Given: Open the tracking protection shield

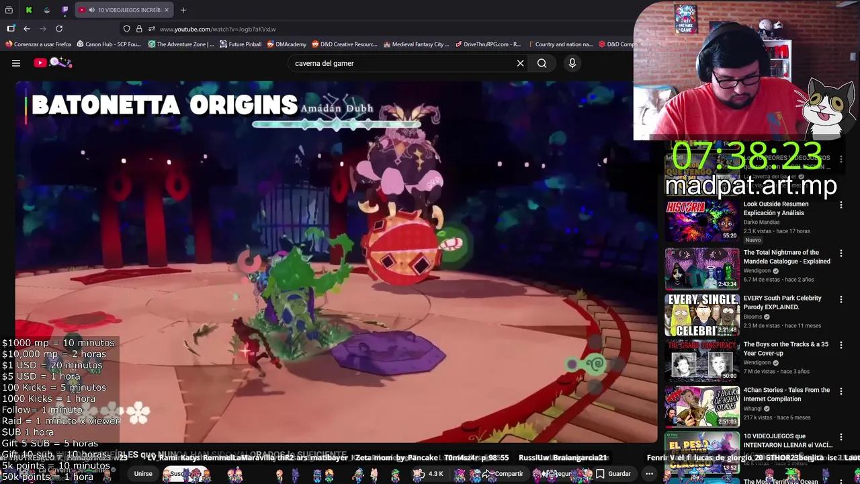Looking at the screenshot, I should [x=126, y=29].
